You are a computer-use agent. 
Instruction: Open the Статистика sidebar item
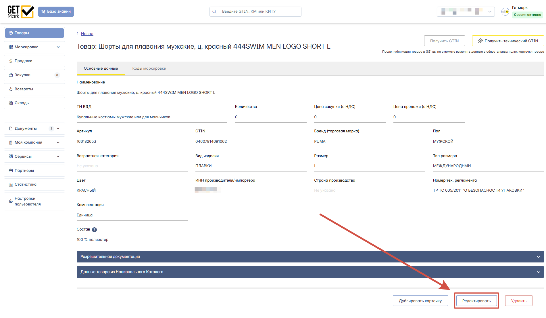[x=34, y=184]
